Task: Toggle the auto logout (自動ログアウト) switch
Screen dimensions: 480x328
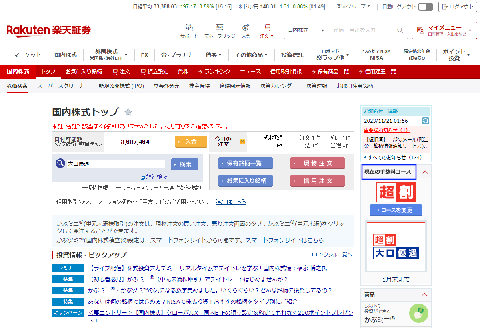Action: pos(425,7)
